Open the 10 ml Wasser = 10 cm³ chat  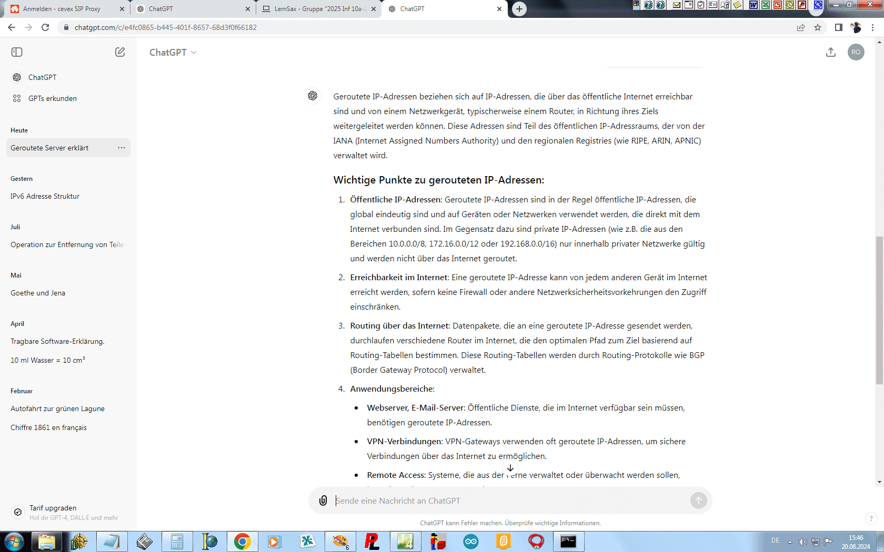(68, 360)
